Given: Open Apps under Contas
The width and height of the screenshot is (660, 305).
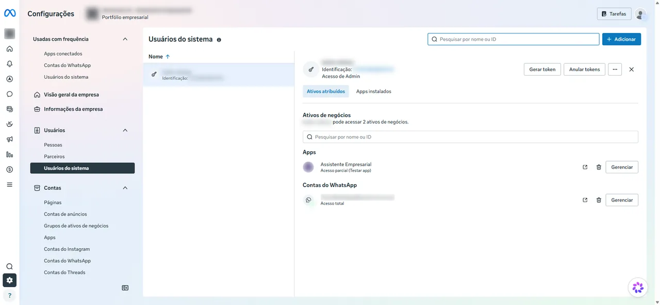Looking at the screenshot, I should coord(49,238).
